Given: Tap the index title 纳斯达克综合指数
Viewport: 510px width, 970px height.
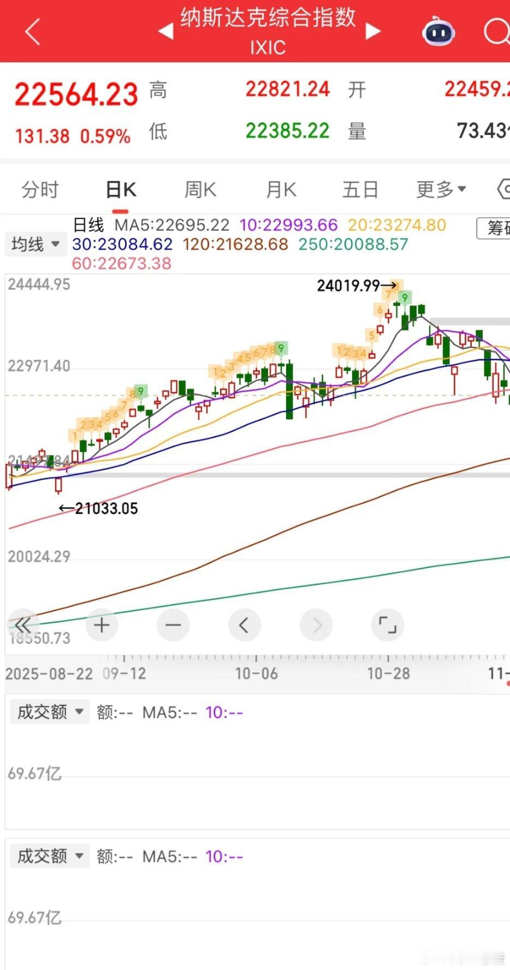Looking at the screenshot, I should 268,18.
